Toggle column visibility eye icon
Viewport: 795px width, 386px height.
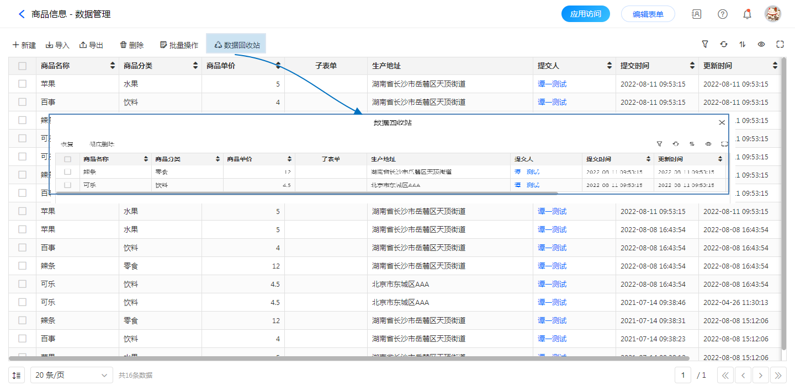point(761,45)
